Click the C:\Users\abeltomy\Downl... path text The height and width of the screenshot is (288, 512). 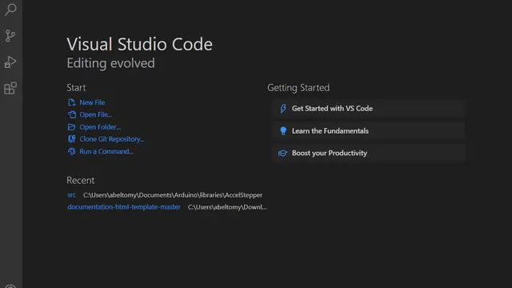227,207
